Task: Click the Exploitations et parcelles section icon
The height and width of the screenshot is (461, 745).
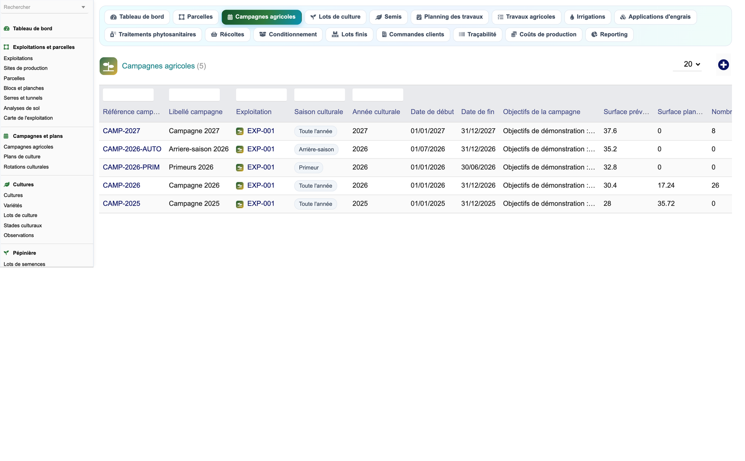Action: pos(7,47)
